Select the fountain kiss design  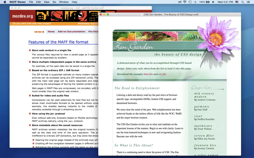click(205, 145)
